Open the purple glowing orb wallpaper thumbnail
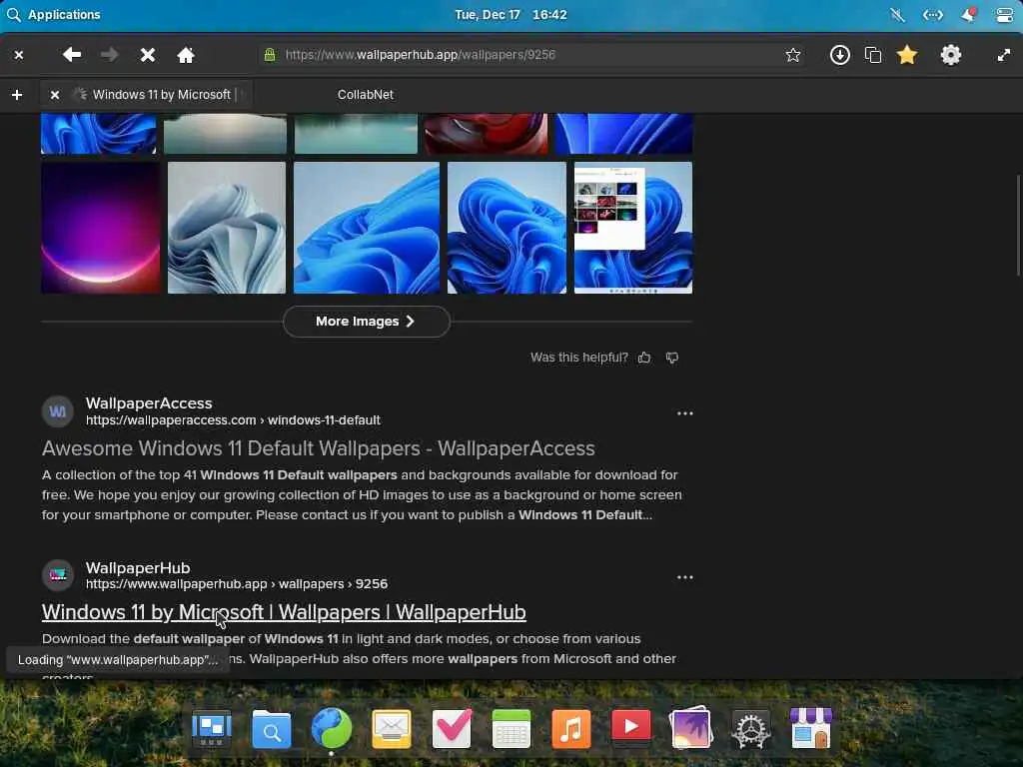1023x767 pixels. point(101,228)
